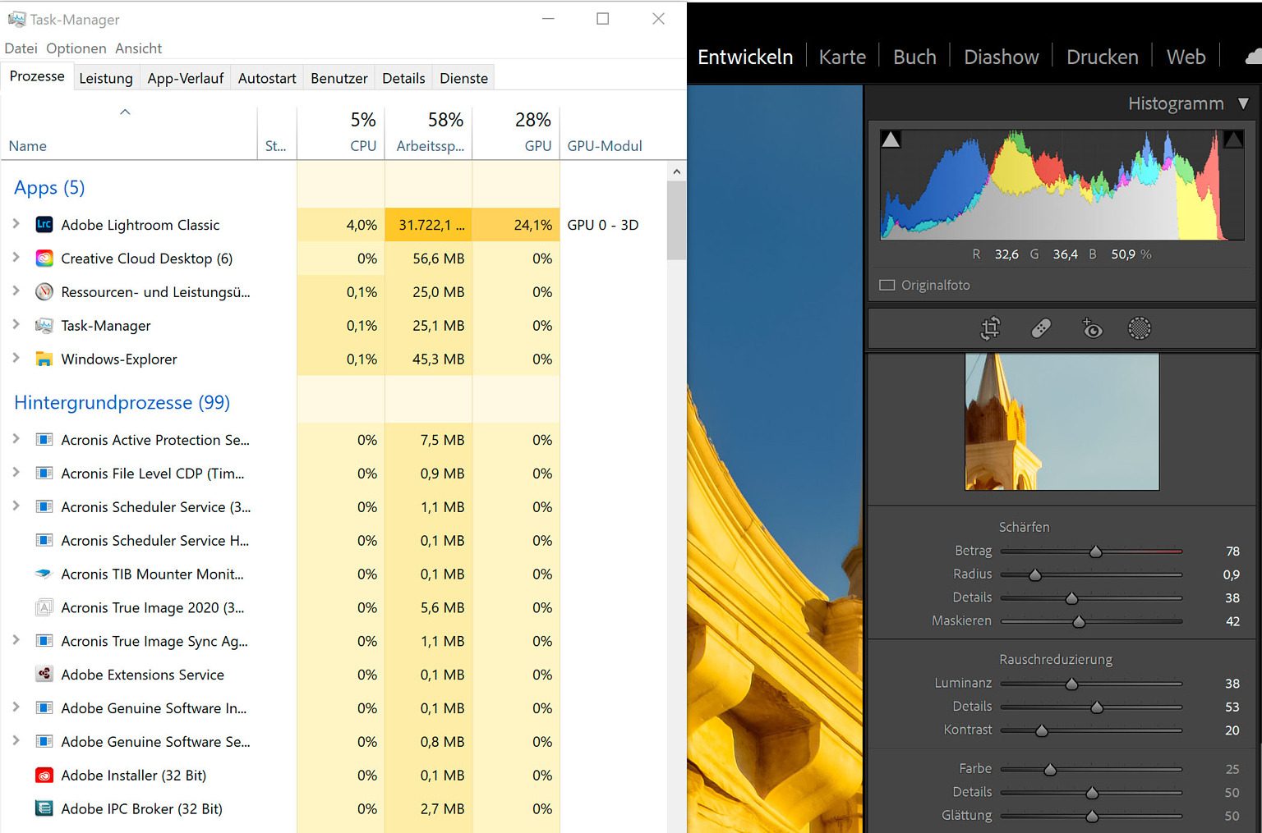Open the Optionen menu

[76, 48]
